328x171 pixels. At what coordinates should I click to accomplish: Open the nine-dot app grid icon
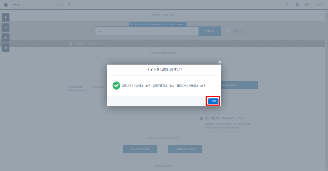coord(71,44)
